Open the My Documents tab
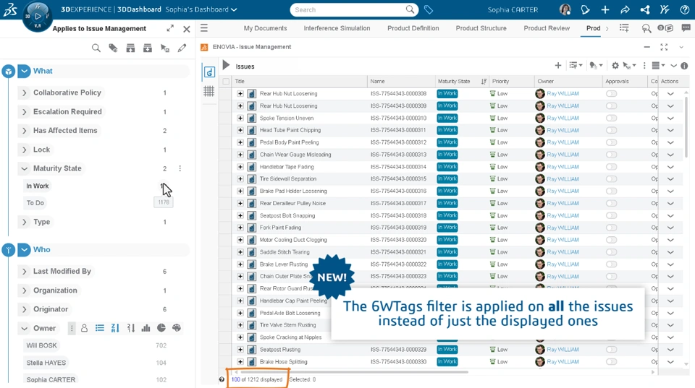695x388 pixels. (265, 28)
